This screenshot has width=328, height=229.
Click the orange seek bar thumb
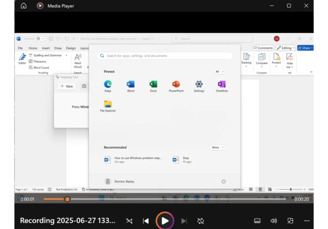[x=67, y=199]
